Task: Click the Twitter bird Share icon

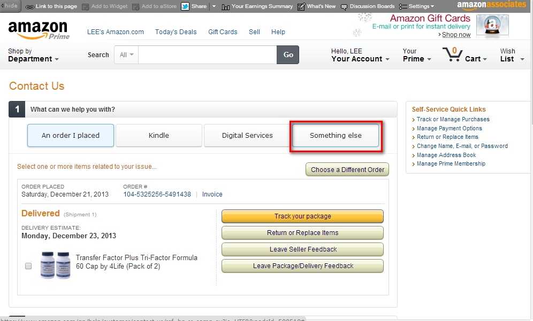Action: pyautogui.click(x=185, y=6)
